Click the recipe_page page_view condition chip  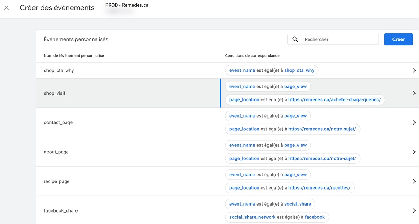(268, 175)
